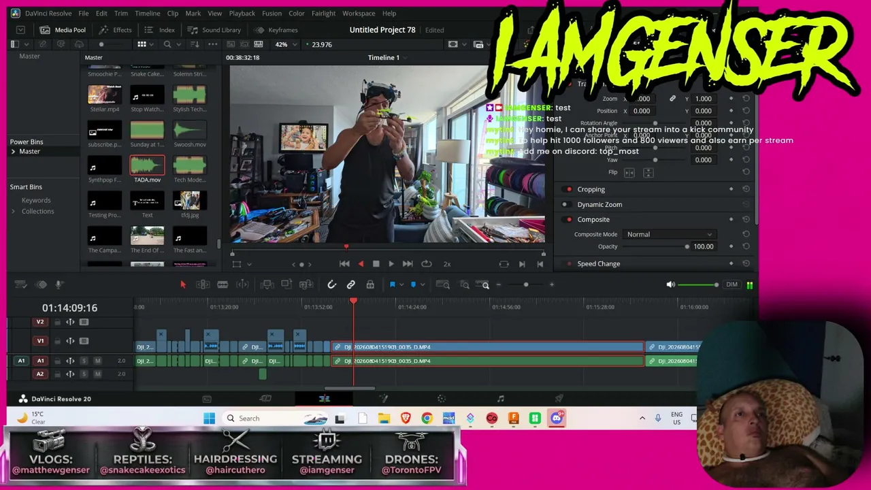Toggle timeline Snapping magnet icon
871x490 pixels.
point(331,284)
